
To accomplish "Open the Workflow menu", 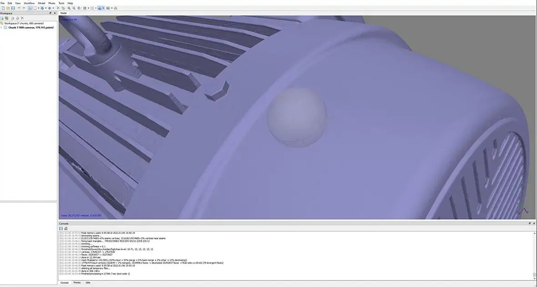I will click(x=29, y=3).
